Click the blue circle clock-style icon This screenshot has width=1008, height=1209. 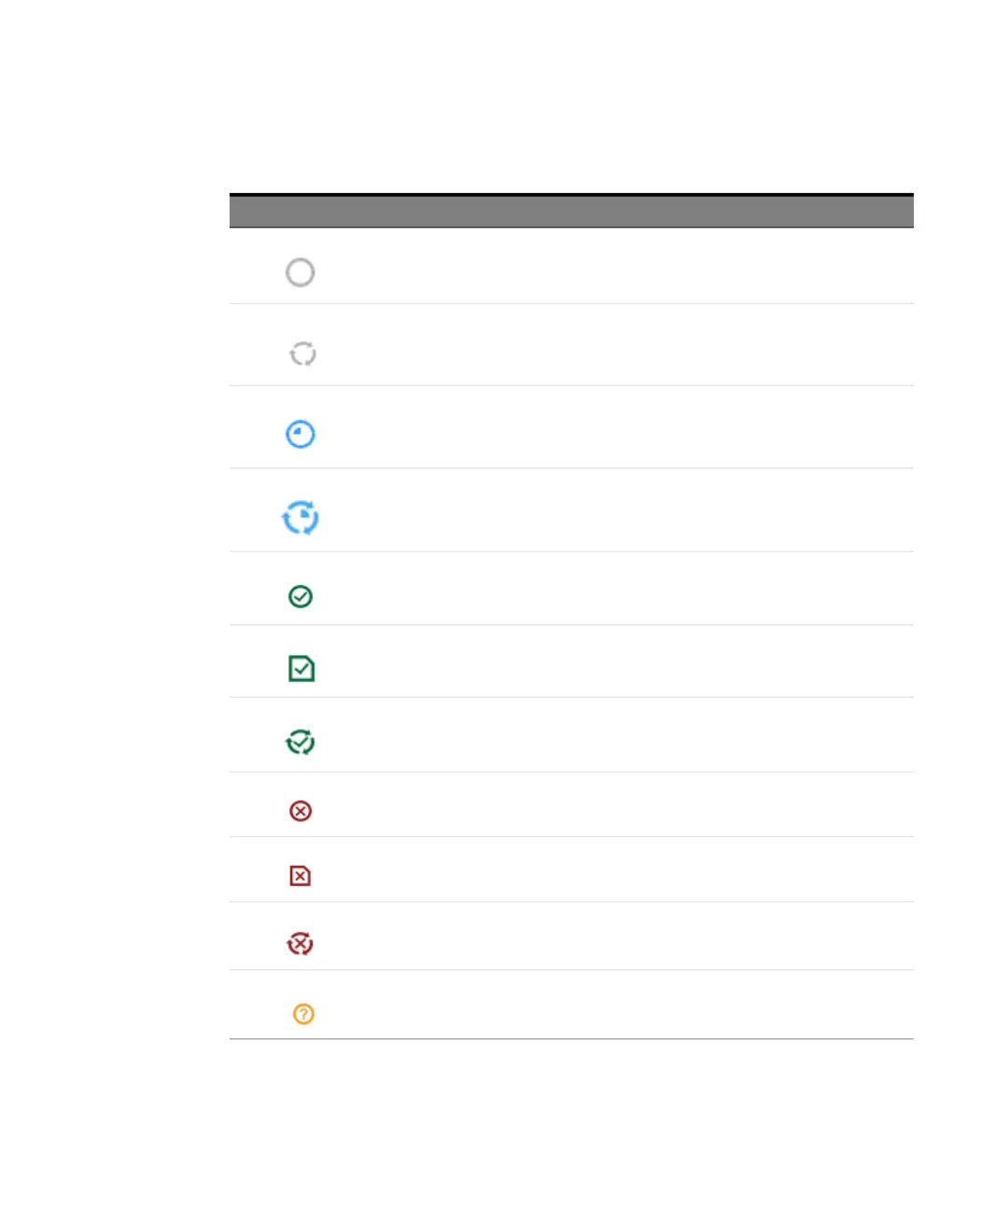tap(301, 434)
